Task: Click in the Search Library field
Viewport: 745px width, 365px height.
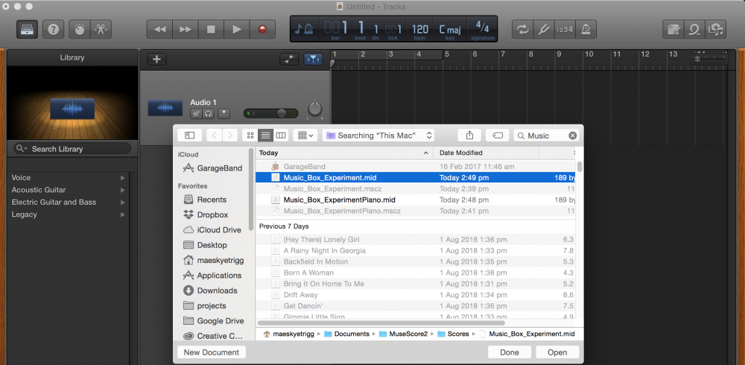Action: tap(72, 149)
